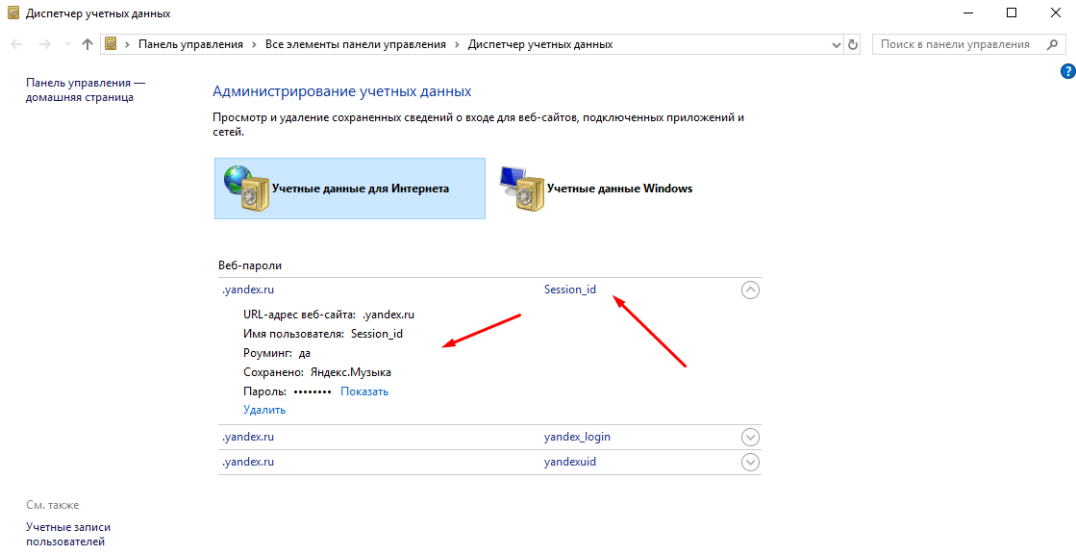Click the Credential Manager icon in address bar
This screenshot has width=1076, height=555.
(x=111, y=44)
